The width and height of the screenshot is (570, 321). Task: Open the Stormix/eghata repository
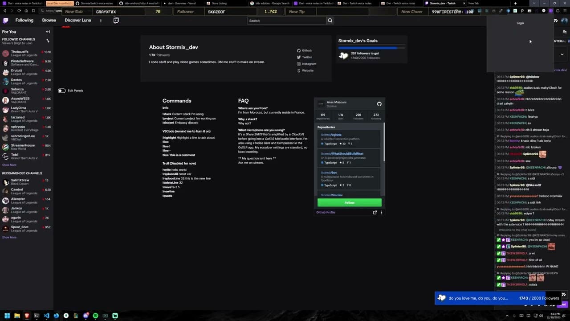[x=331, y=135]
